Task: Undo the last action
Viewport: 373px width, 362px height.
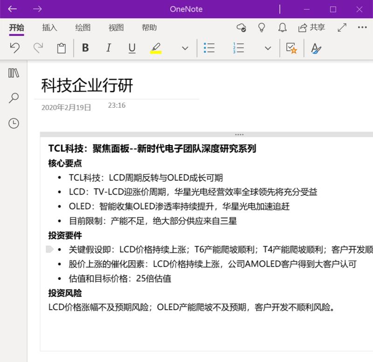Action: [x=15, y=48]
